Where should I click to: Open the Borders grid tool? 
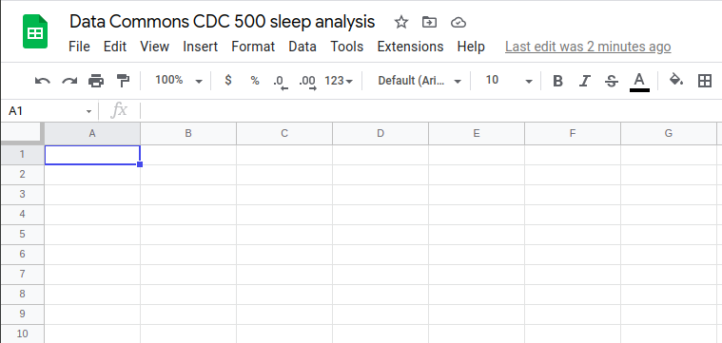(x=705, y=81)
